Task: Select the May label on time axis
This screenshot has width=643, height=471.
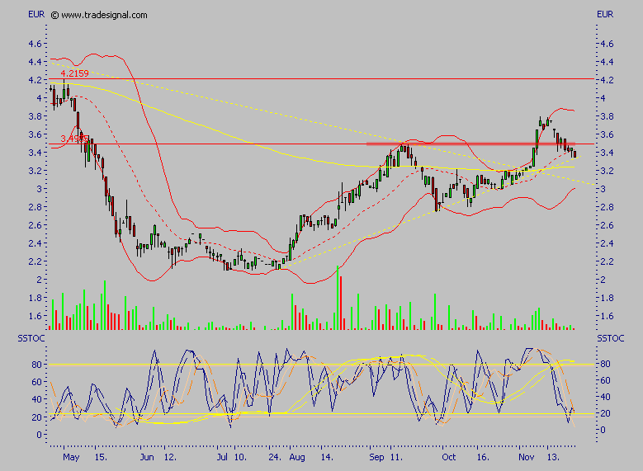Action: [x=72, y=455]
